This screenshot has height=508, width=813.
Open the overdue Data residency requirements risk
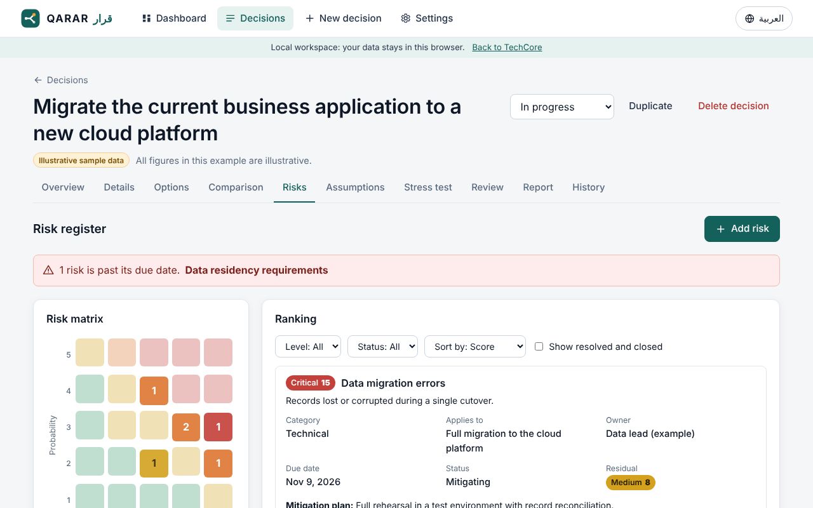click(257, 271)
